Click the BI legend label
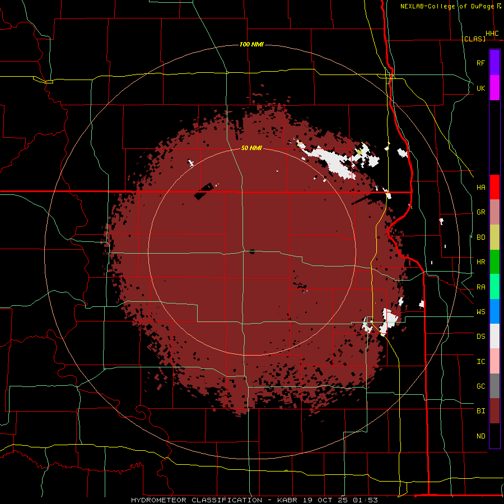Viewport: 504px width, 504px height. (480, 411)
